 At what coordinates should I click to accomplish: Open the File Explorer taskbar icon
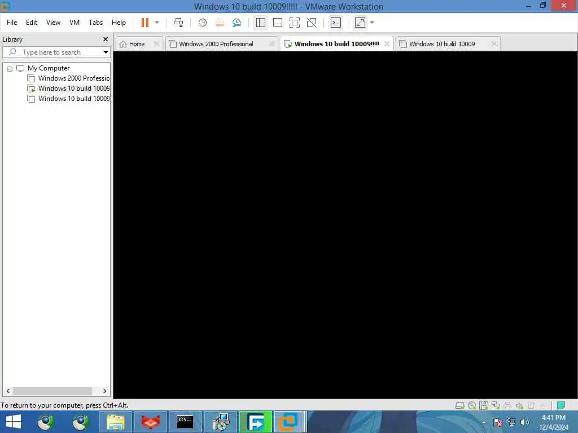coord(115,422)
